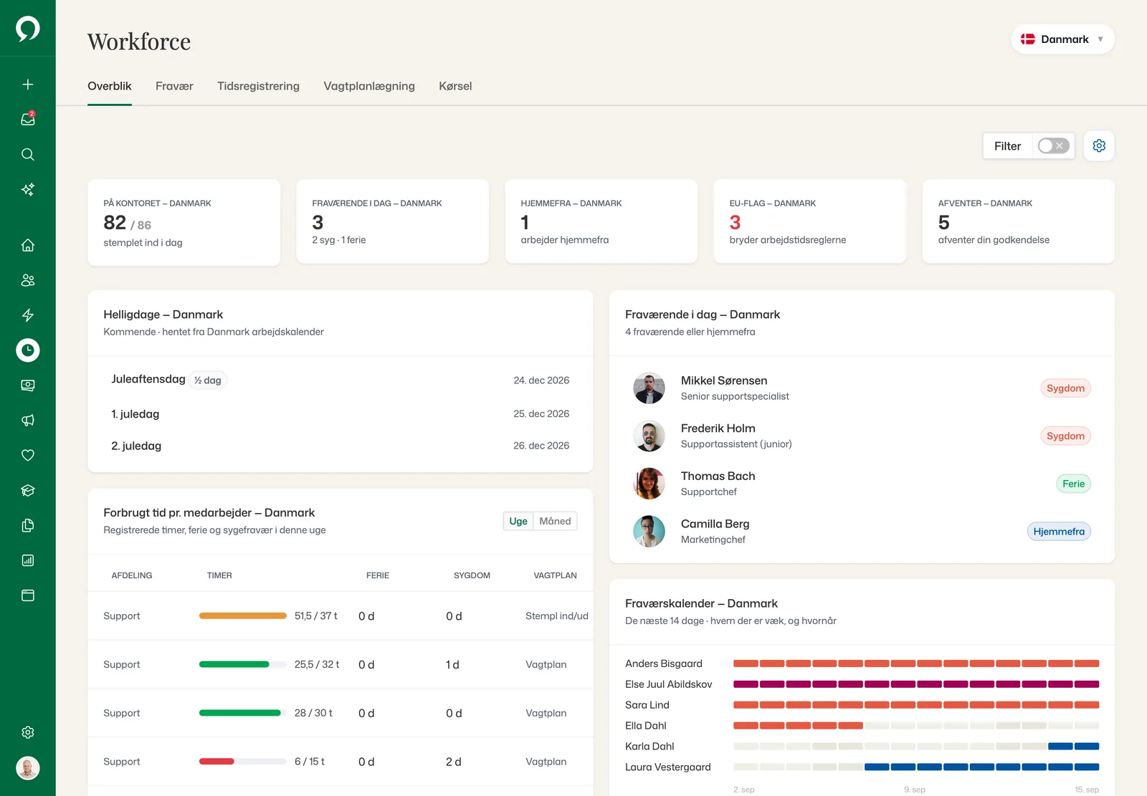The width and height of the screenshot is (1147, 796).
Task: Click Frederik Holm's name
Action: coord(718,428)
